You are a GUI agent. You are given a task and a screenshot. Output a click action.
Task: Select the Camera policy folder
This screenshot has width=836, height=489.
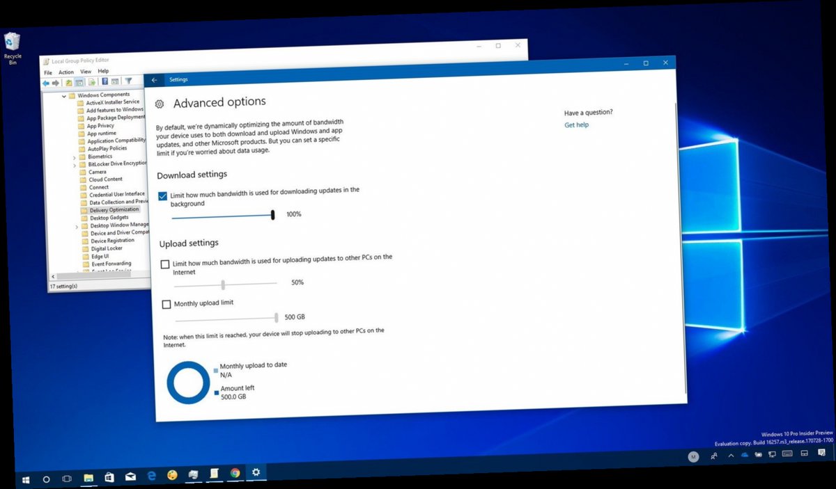click(98, 172)
